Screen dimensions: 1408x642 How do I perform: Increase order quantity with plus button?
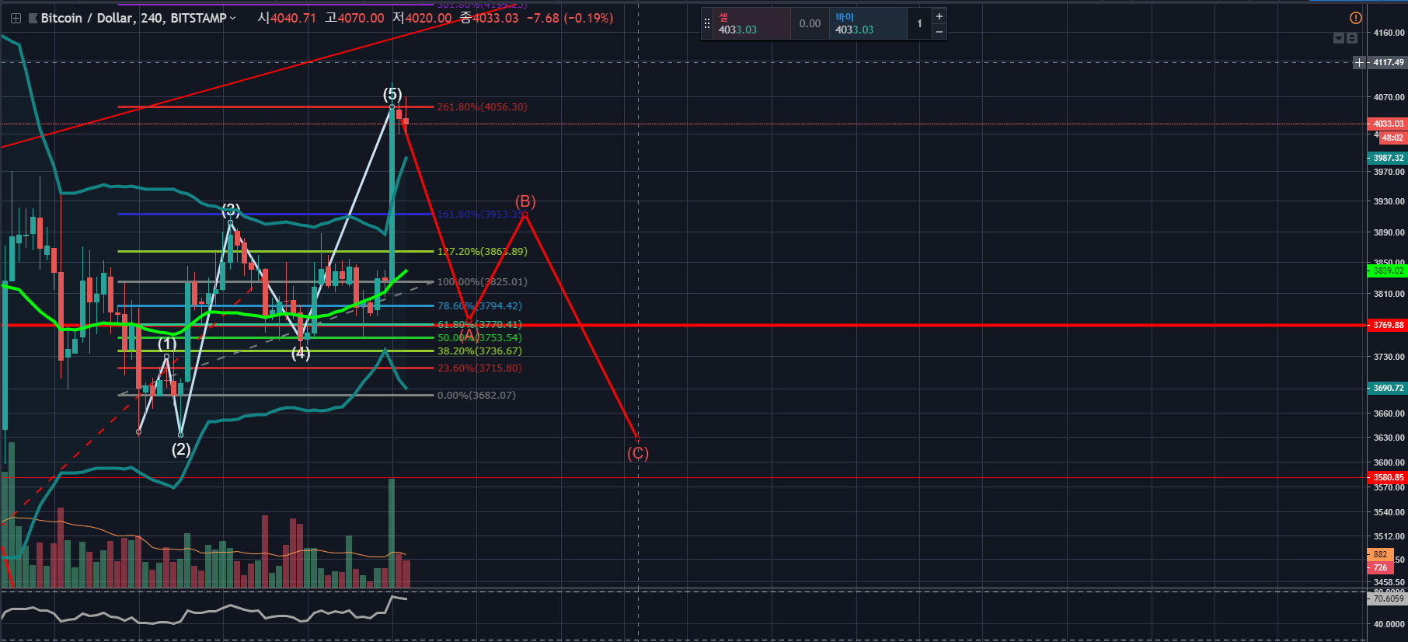pyautogui.click(x=939, y=16)
